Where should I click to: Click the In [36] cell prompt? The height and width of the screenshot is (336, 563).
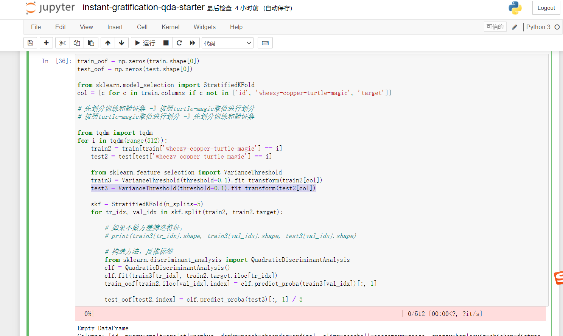coord(57,61)
